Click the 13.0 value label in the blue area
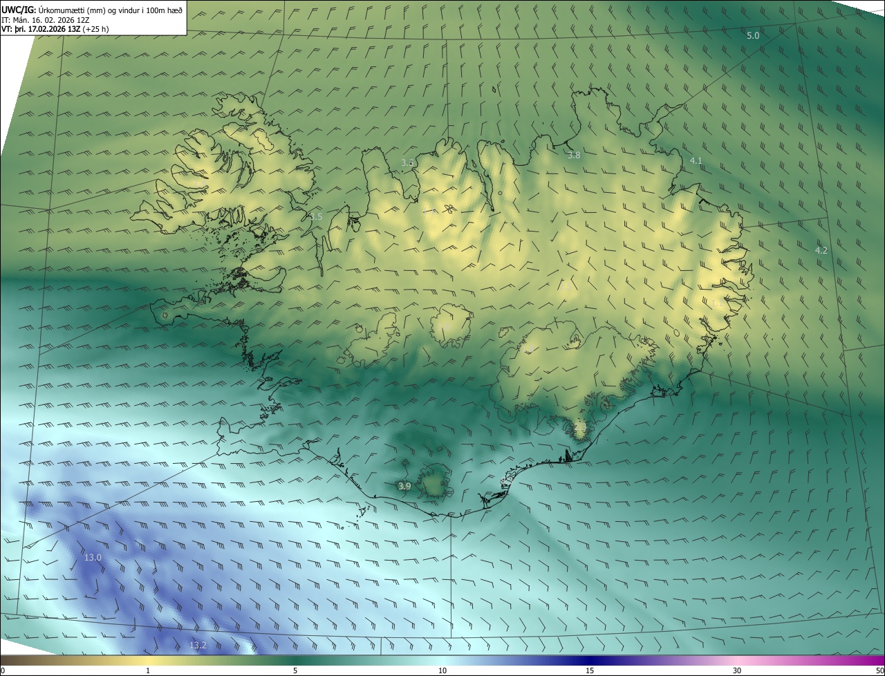The image size is (885, 676). tap(93, 558)
